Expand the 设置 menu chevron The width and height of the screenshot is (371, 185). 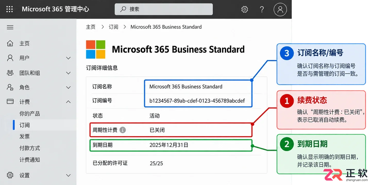[68, 175]
